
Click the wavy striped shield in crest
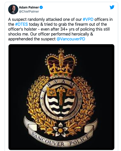tap(61, 102)
